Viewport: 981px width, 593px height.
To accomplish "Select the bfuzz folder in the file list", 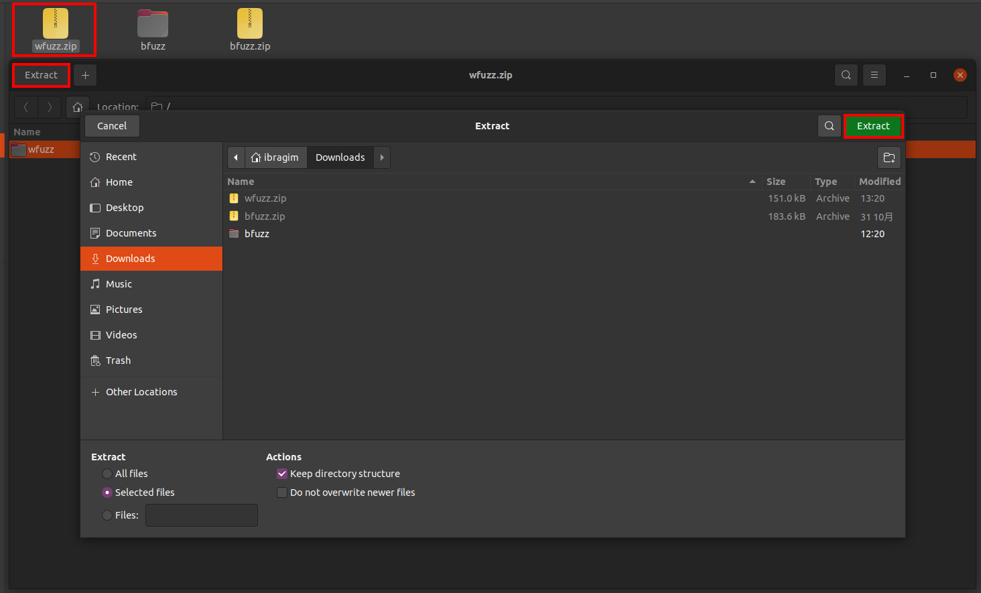I will (257, 234).
